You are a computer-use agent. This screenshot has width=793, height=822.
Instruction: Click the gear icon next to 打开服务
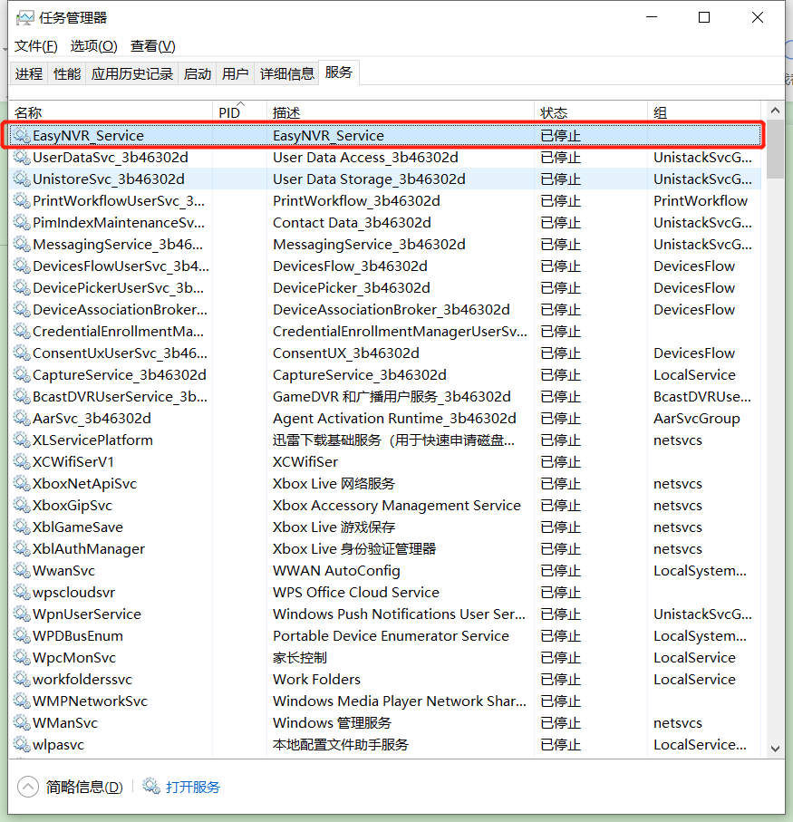tap(151, 786)
